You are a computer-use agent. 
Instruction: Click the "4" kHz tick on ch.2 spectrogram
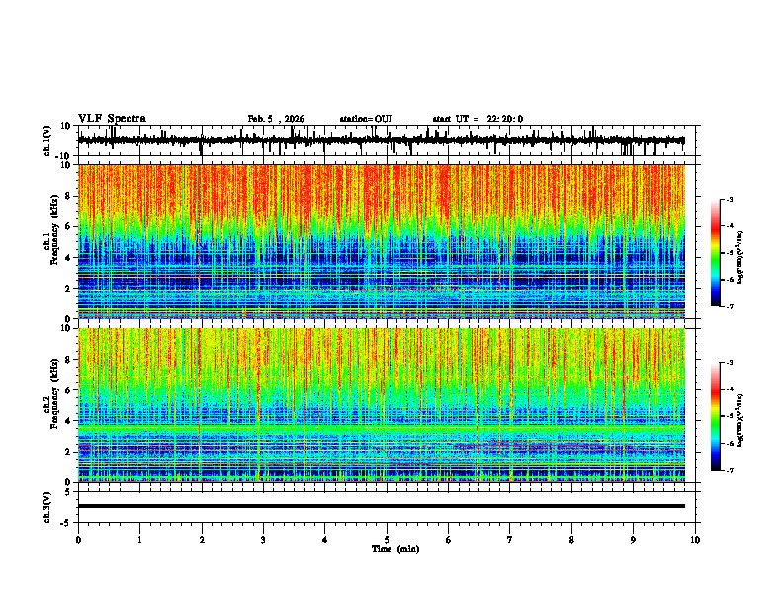pos(69,421)
